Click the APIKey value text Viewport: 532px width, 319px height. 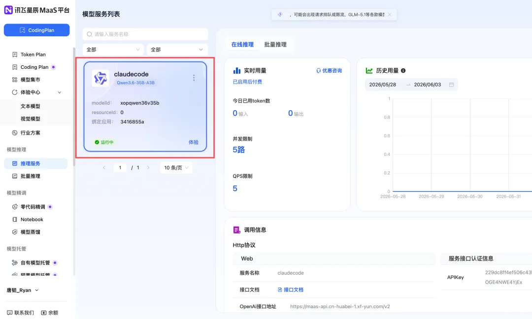[x=508, y=277]
